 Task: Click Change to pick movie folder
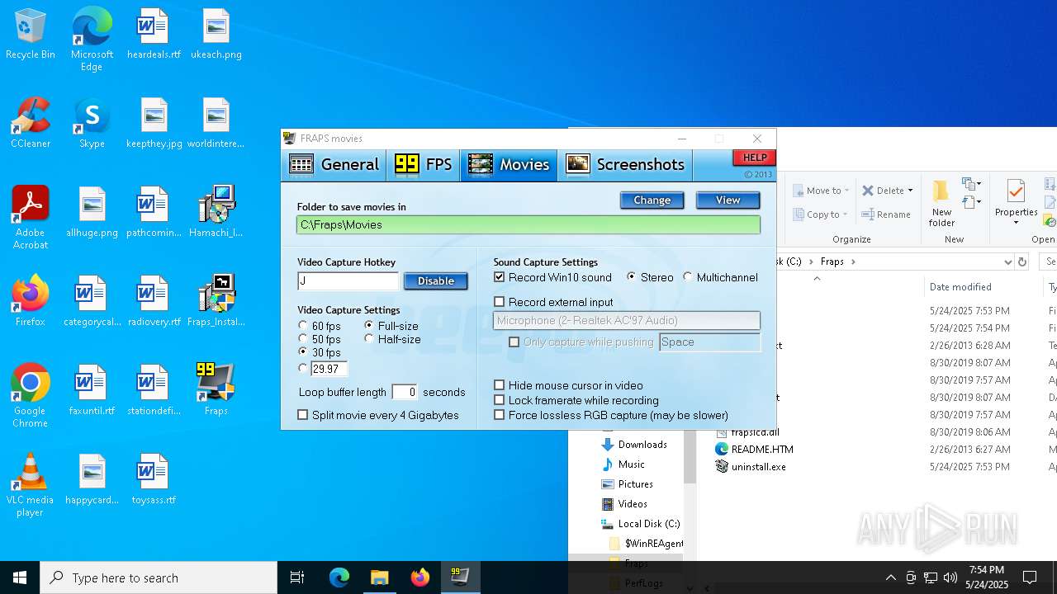tap(652, 200)
